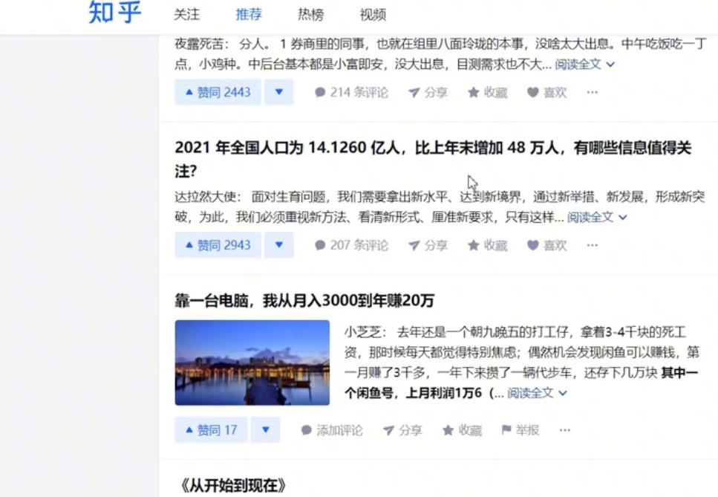Expand 阅读全文 on 夜露死苦's answer
Viewport: 718px width, 497px height.
(578, 65)
